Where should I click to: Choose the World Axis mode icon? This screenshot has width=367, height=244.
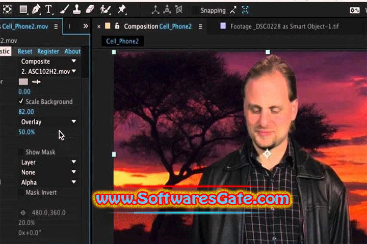[x=167, y=10]
